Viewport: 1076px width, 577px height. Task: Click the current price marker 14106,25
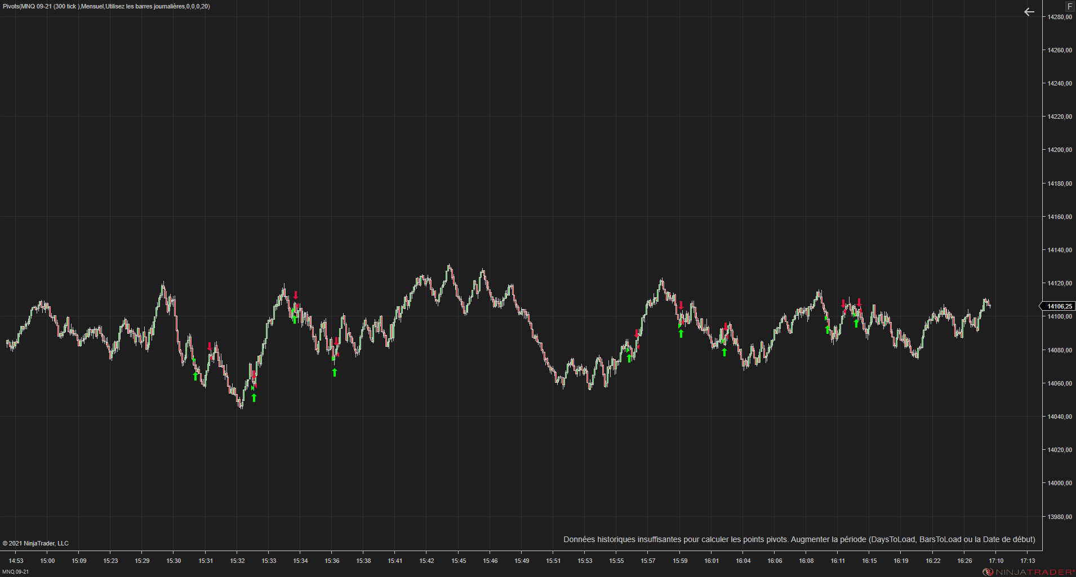tap(1059, 306)
